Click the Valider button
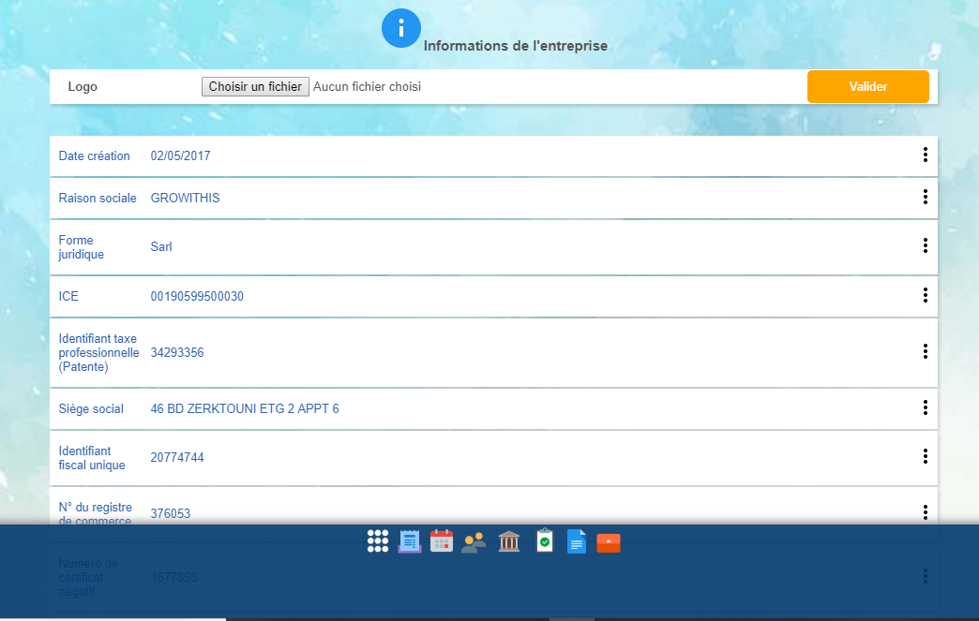979x621 pixels. [867, 87]
